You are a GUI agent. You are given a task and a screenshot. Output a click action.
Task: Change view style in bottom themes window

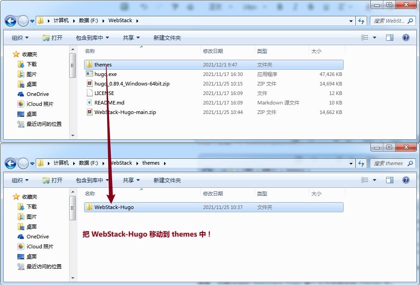click(364, 180)
